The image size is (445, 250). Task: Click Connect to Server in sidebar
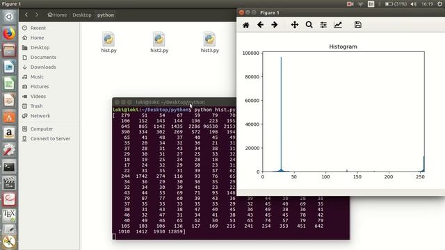coord(49,139)
